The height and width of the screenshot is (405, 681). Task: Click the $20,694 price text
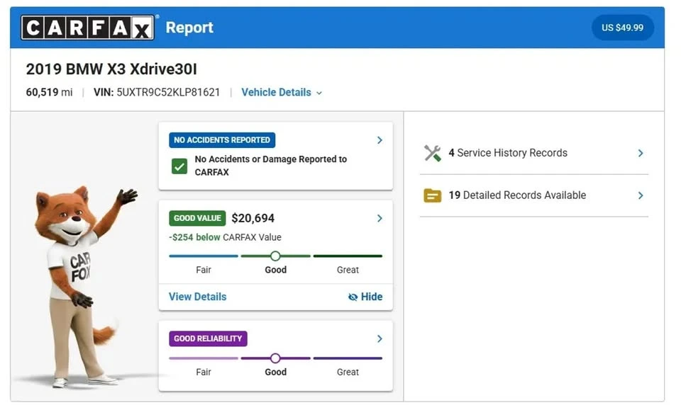[253, 218]
